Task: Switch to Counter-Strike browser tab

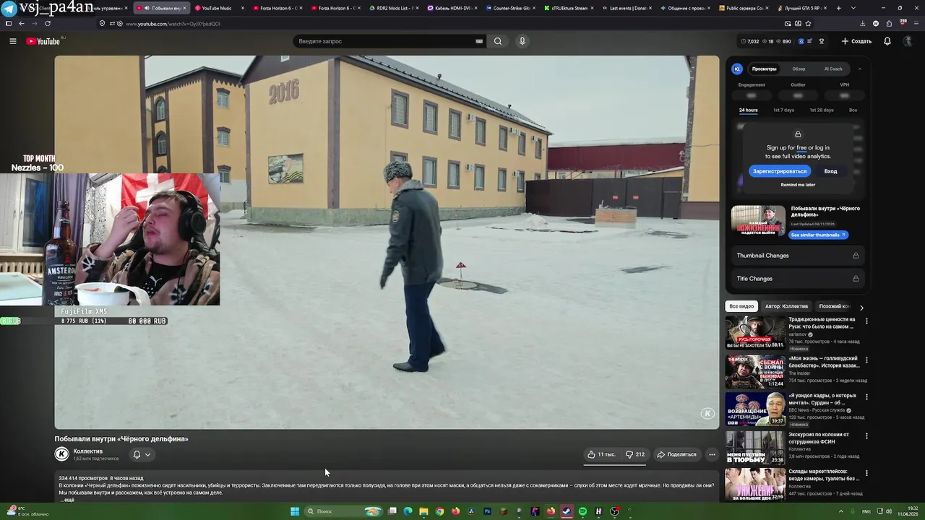Action: [x=512, y=8]
